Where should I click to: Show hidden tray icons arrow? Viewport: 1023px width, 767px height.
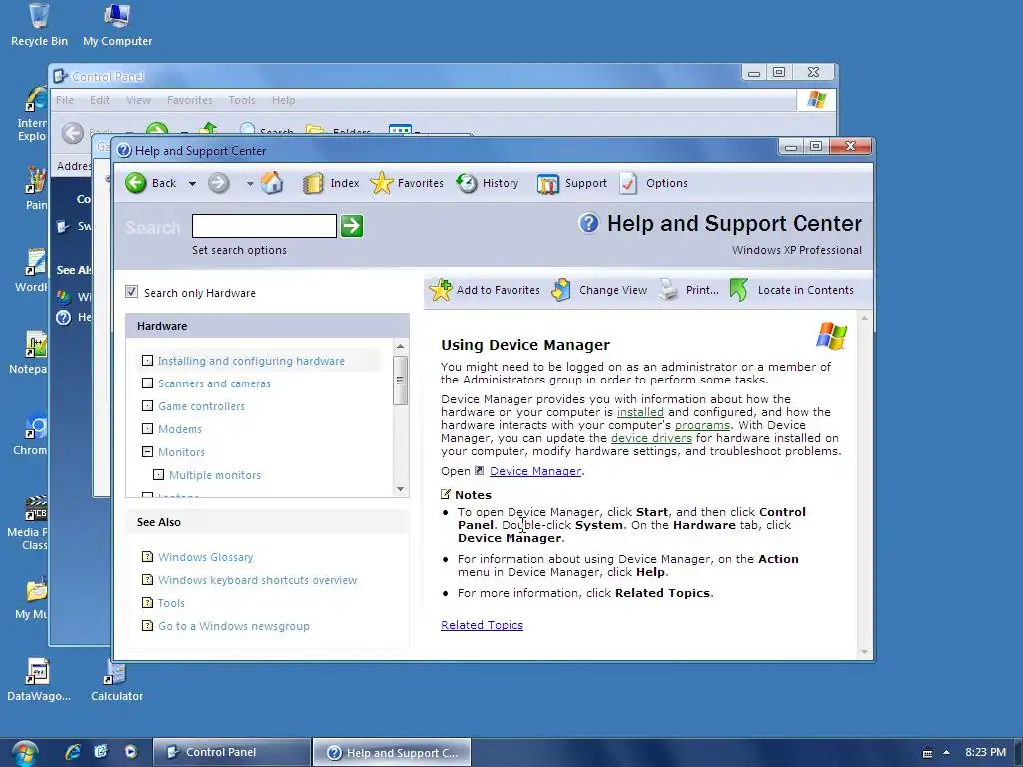pyautogui.click(x=947, y=752)
